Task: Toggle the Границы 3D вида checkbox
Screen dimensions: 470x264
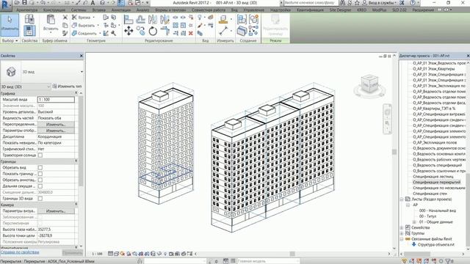Action: pos(40,199)
